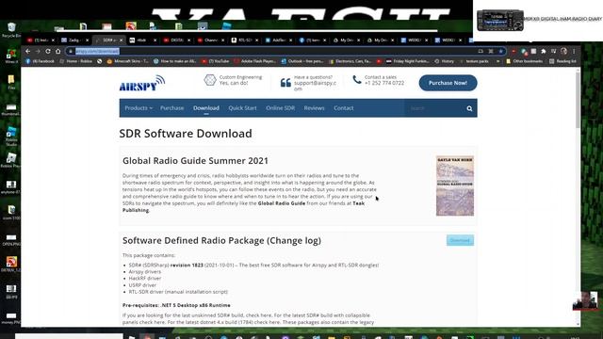Reload the Airspy download page
603x339 pixels.
point(48,51)
